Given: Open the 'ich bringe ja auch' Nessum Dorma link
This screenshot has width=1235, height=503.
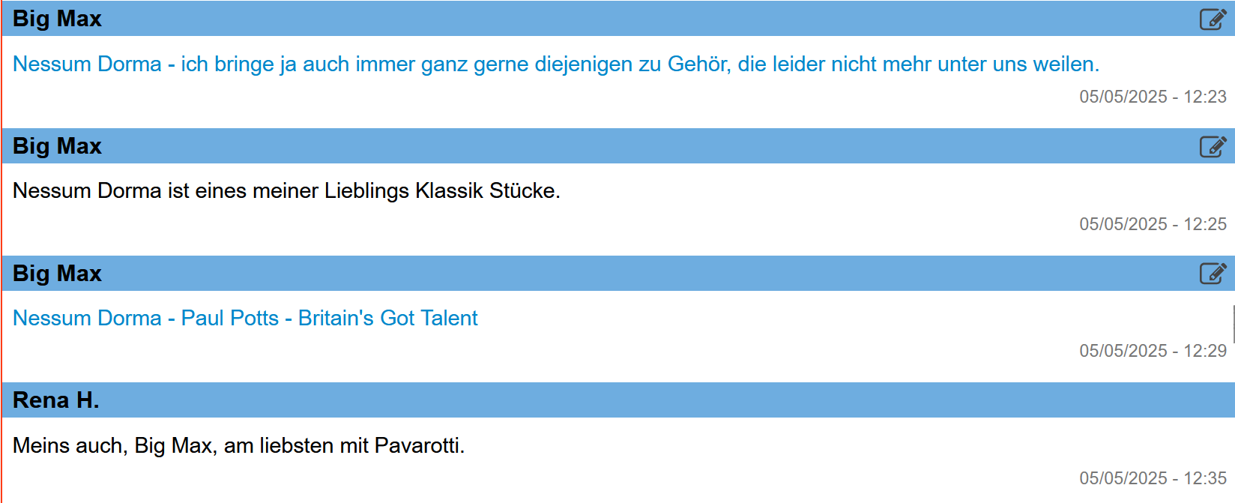Looking at the screenshot, I should point(555,64).
